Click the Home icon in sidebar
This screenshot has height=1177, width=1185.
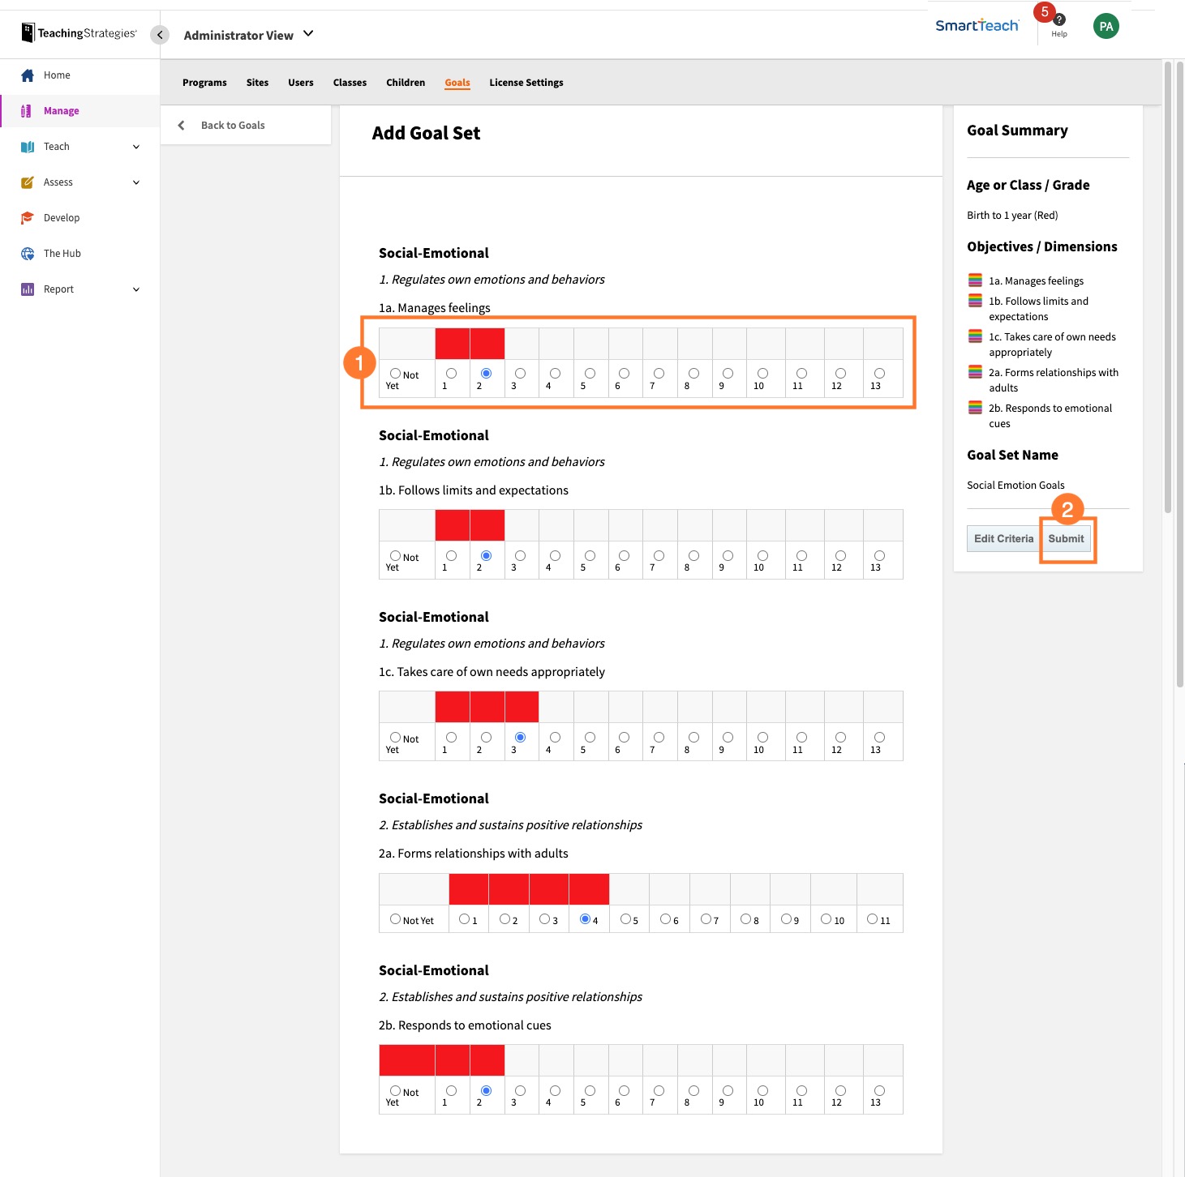pos(28,75)
